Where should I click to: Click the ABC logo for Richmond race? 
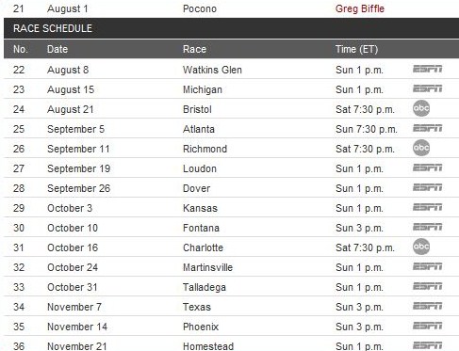click(421, 148)
